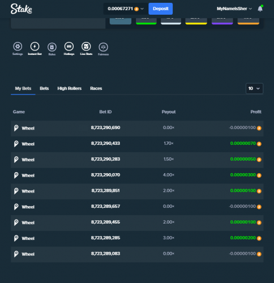Screen dimensions: 274x283
Task: Click the 4.00× payout value
Action: point(169,175)
